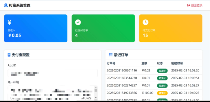Click the clock icon on 待支付订单 card
This screenshot has width=210, height=102.
coord(145,22)
